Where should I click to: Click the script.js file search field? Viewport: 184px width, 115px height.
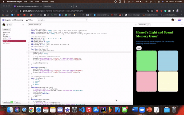pyautogui.click(x=62, y=20)
